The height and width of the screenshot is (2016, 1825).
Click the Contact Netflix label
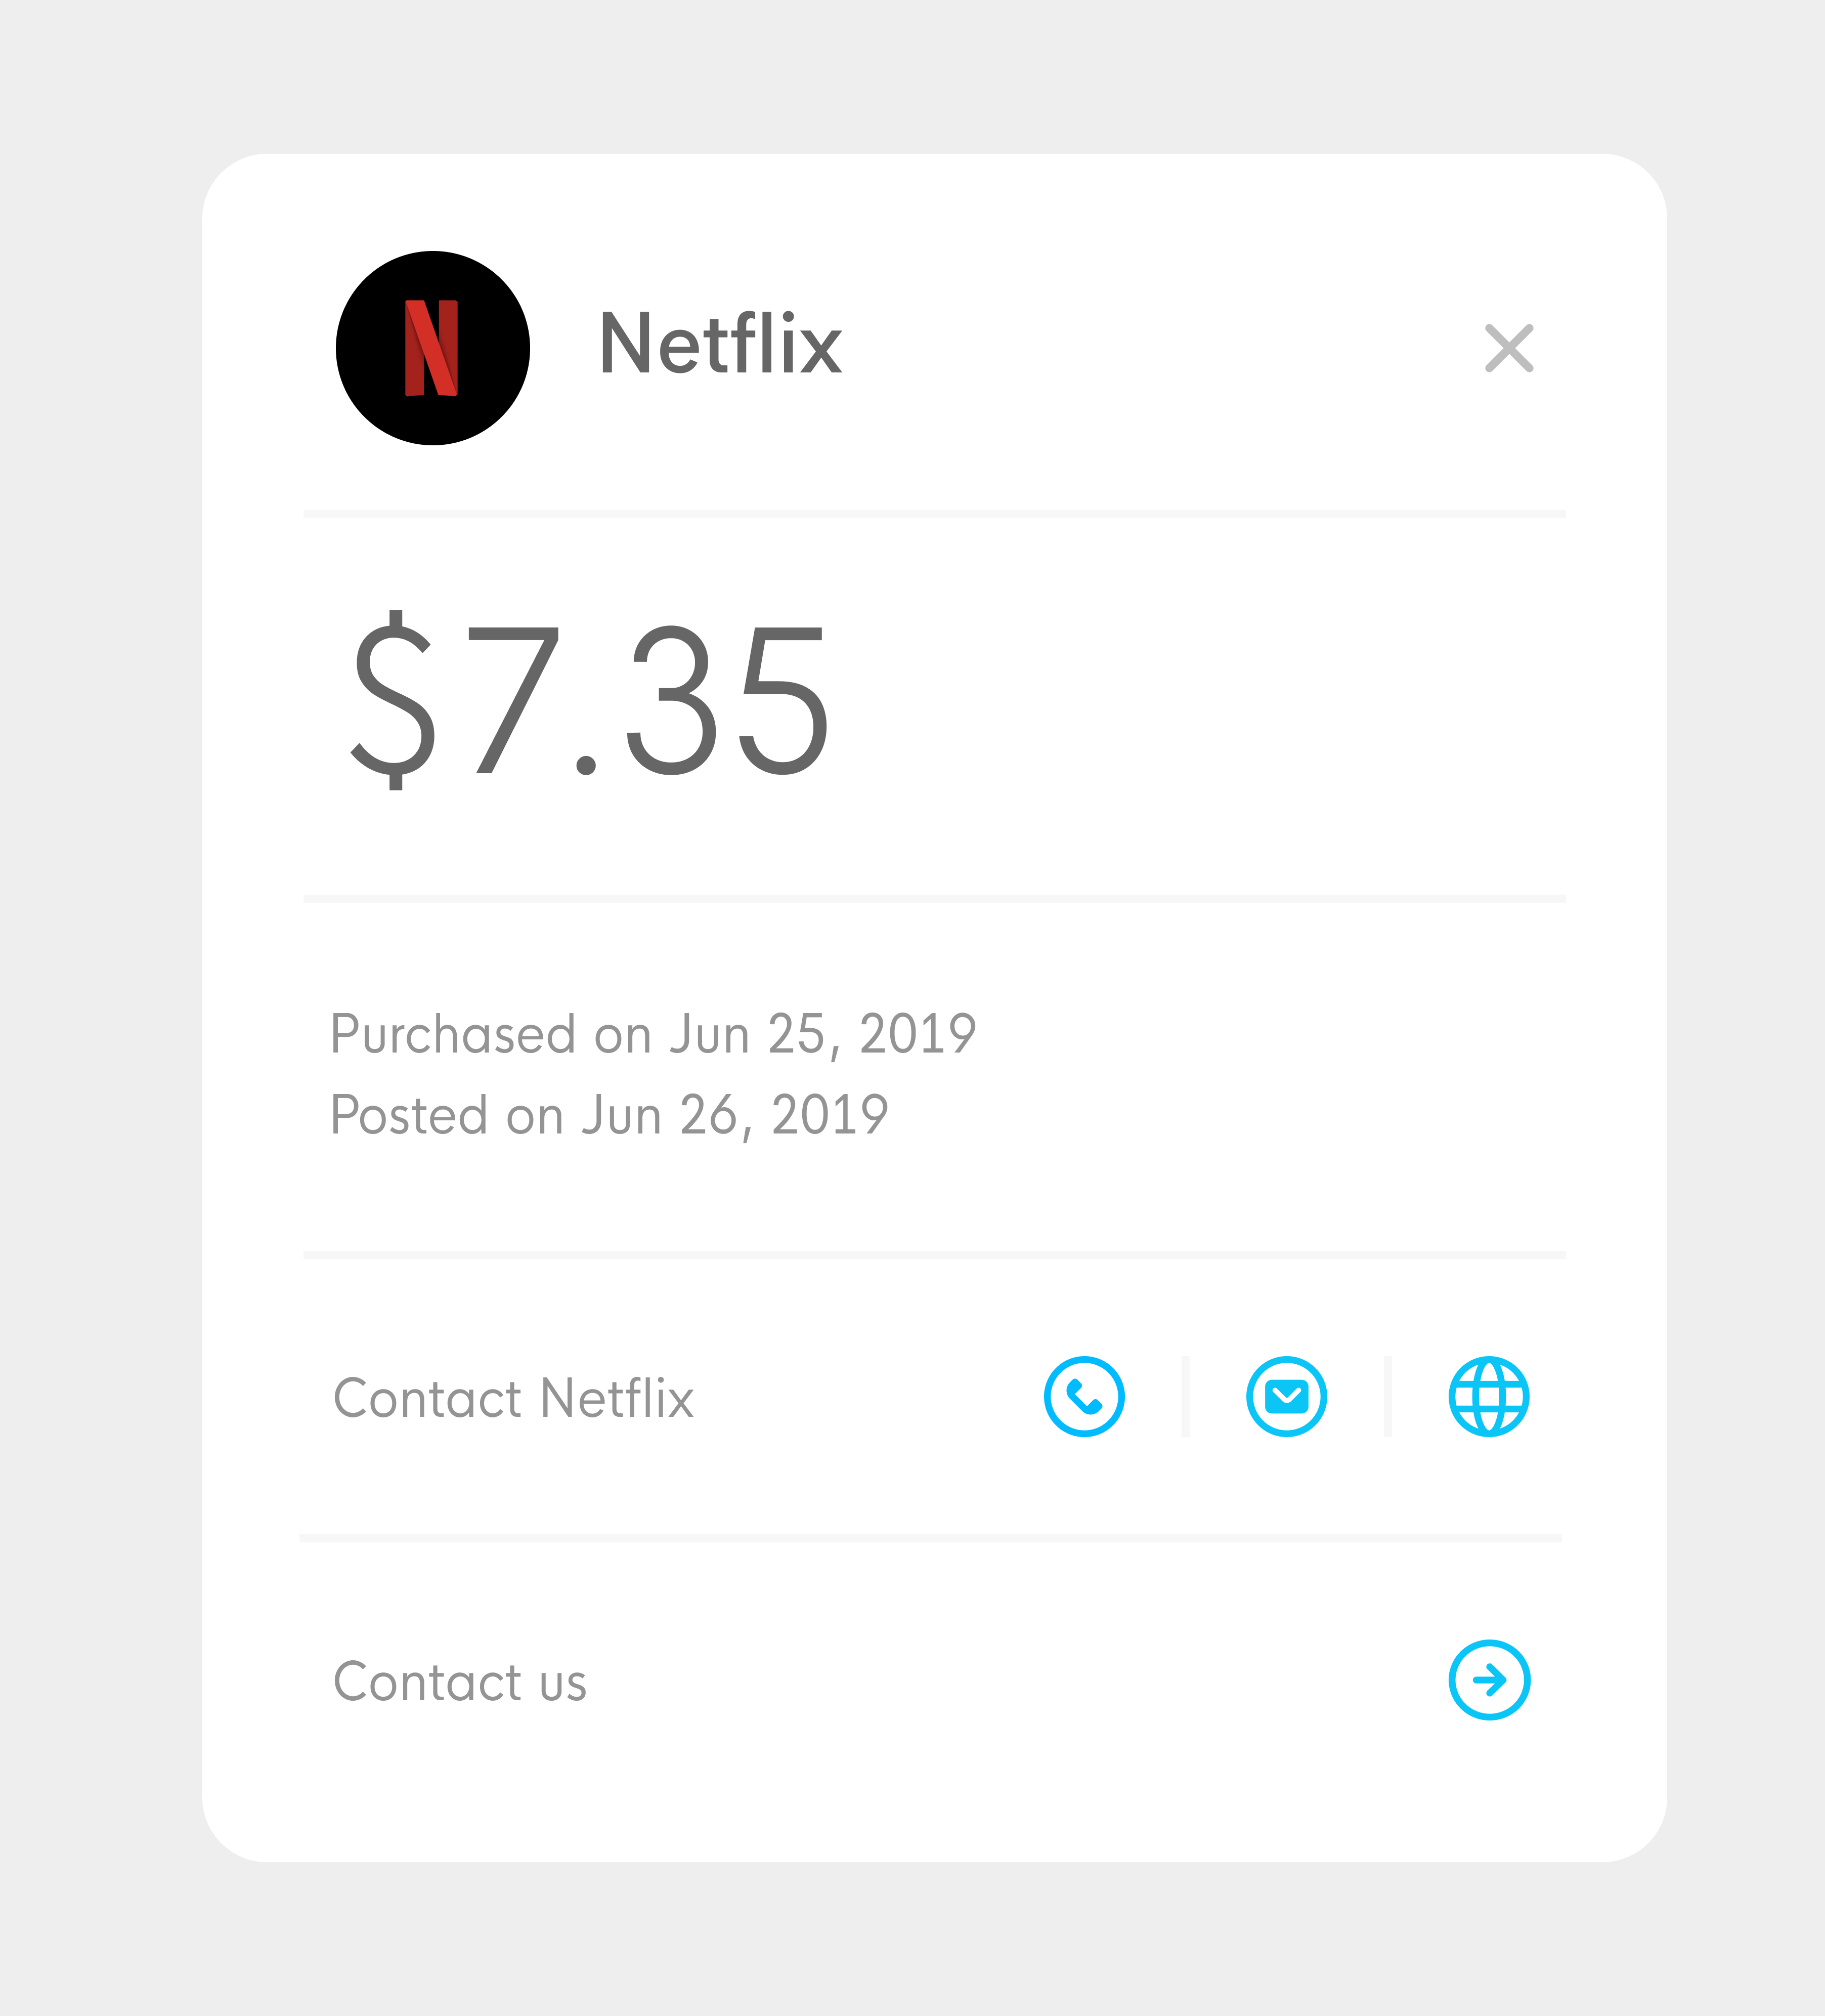(x=513, y=1398)
